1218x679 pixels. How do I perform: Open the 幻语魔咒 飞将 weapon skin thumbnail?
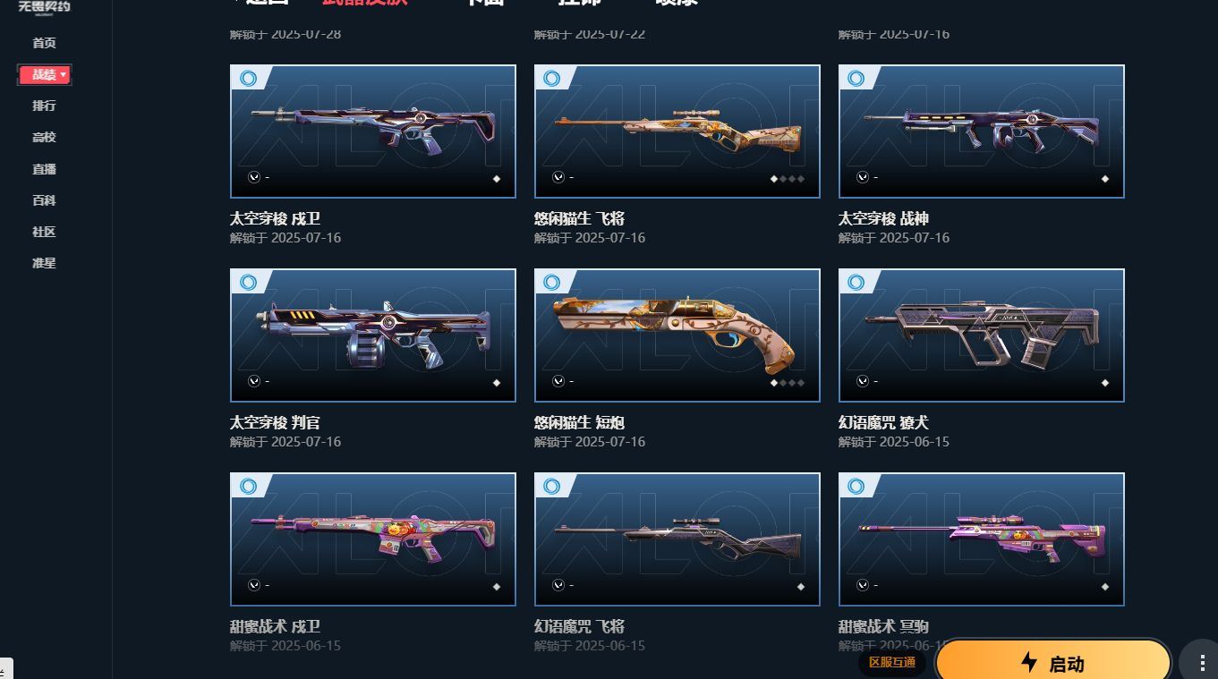pyautogui.click(x=677, y=539)
